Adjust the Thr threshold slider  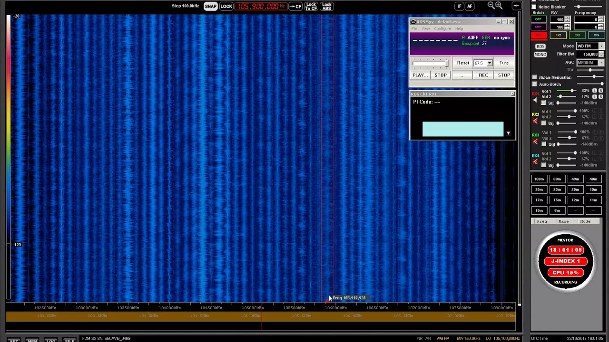pyautogui.click(x=590, y=70)
